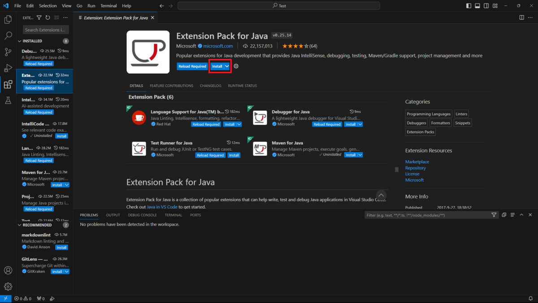The image size is (538, 303).
Task: Click the Reload Required button for Extension Pack
Action: click(x=192, y=66)
